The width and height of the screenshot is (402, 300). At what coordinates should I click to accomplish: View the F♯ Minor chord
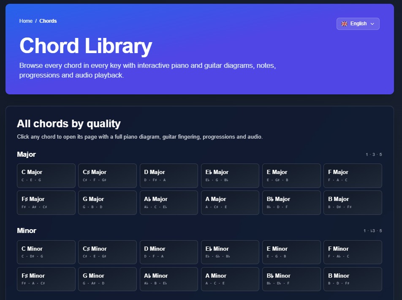pos(46,279)
